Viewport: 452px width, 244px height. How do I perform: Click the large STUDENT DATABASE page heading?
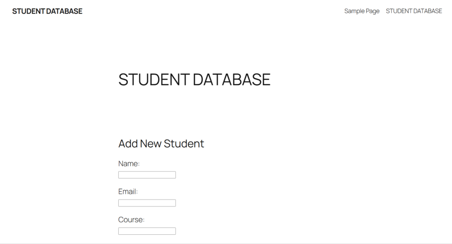tap(194, 80)
